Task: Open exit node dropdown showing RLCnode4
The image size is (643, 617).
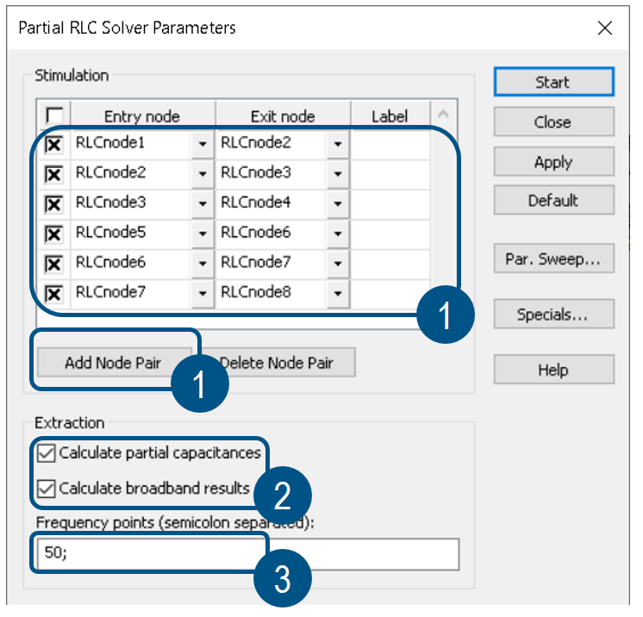Action: (338, 203)
